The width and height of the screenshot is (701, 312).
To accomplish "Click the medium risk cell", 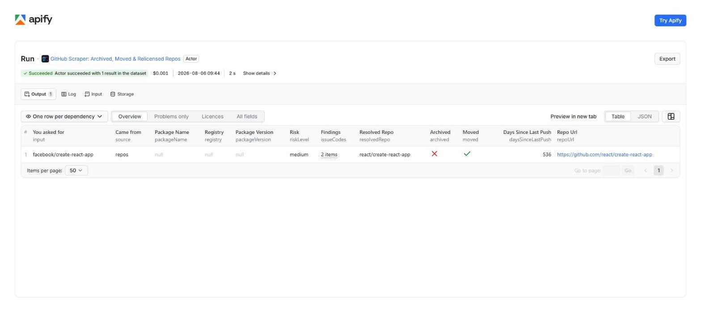I will 299,154.
